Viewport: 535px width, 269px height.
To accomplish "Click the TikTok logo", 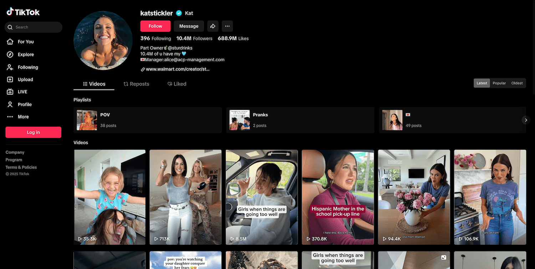I will point(23,12).
